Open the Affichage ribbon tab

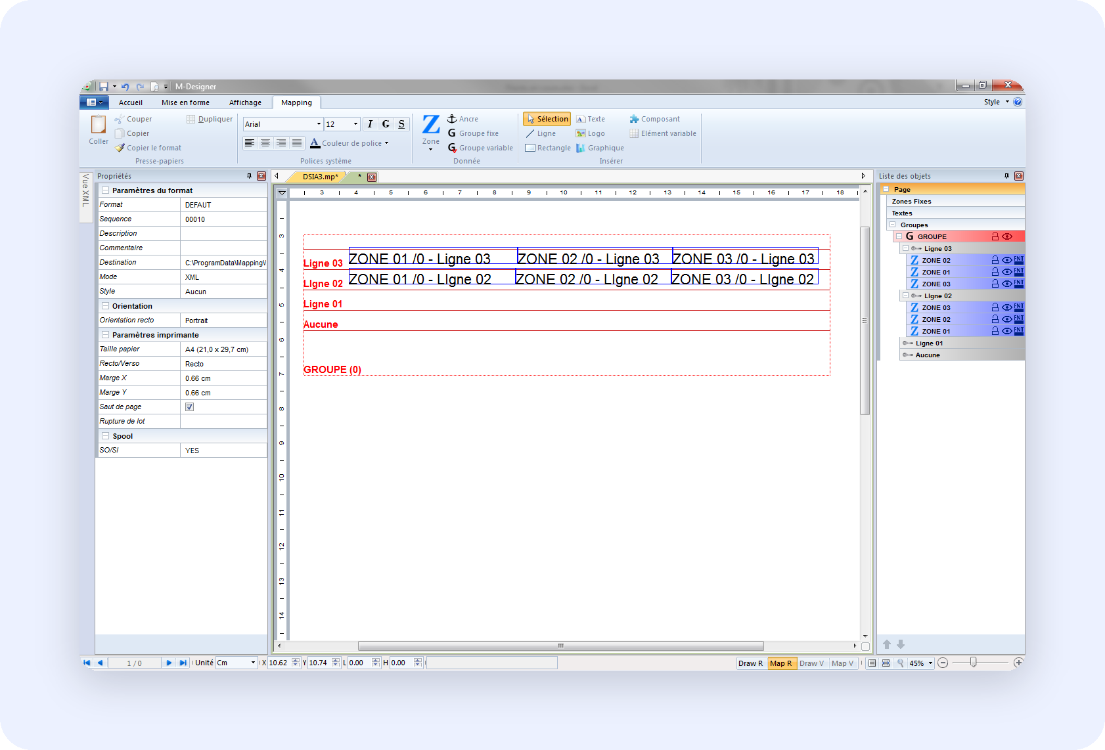(x=245, y=102)
